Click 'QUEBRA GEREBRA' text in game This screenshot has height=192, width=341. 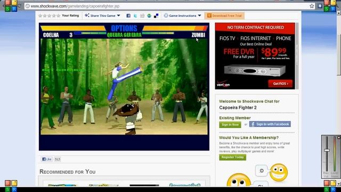pos(124,35)
